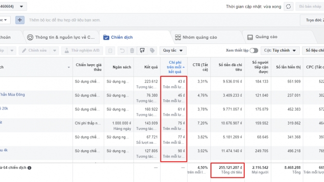Screen dimensions: 324x182
Task: Click the Quảng cáo panel icon
Action: click(x=250, y=37)
